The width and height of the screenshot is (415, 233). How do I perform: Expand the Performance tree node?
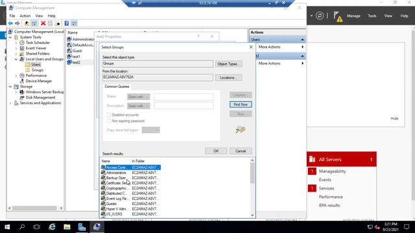click(x=16, y=76)
